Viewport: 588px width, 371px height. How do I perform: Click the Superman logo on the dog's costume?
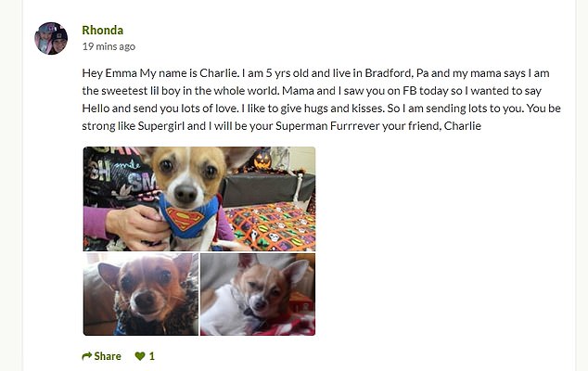point(185,219)
